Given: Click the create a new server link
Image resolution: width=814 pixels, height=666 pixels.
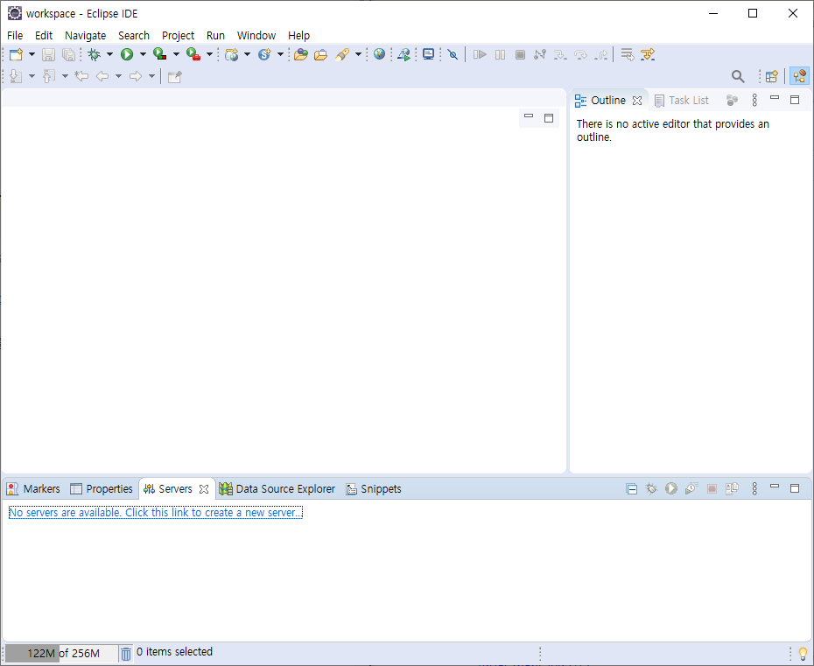Looking at the screenshot, I should tap(155, 512).
